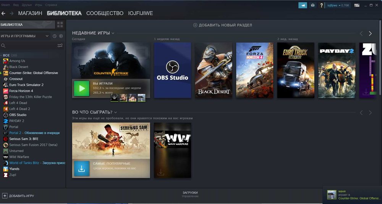Go to the Сообщество tab
The width and height of the screenshot is (382, 204).
105,13
